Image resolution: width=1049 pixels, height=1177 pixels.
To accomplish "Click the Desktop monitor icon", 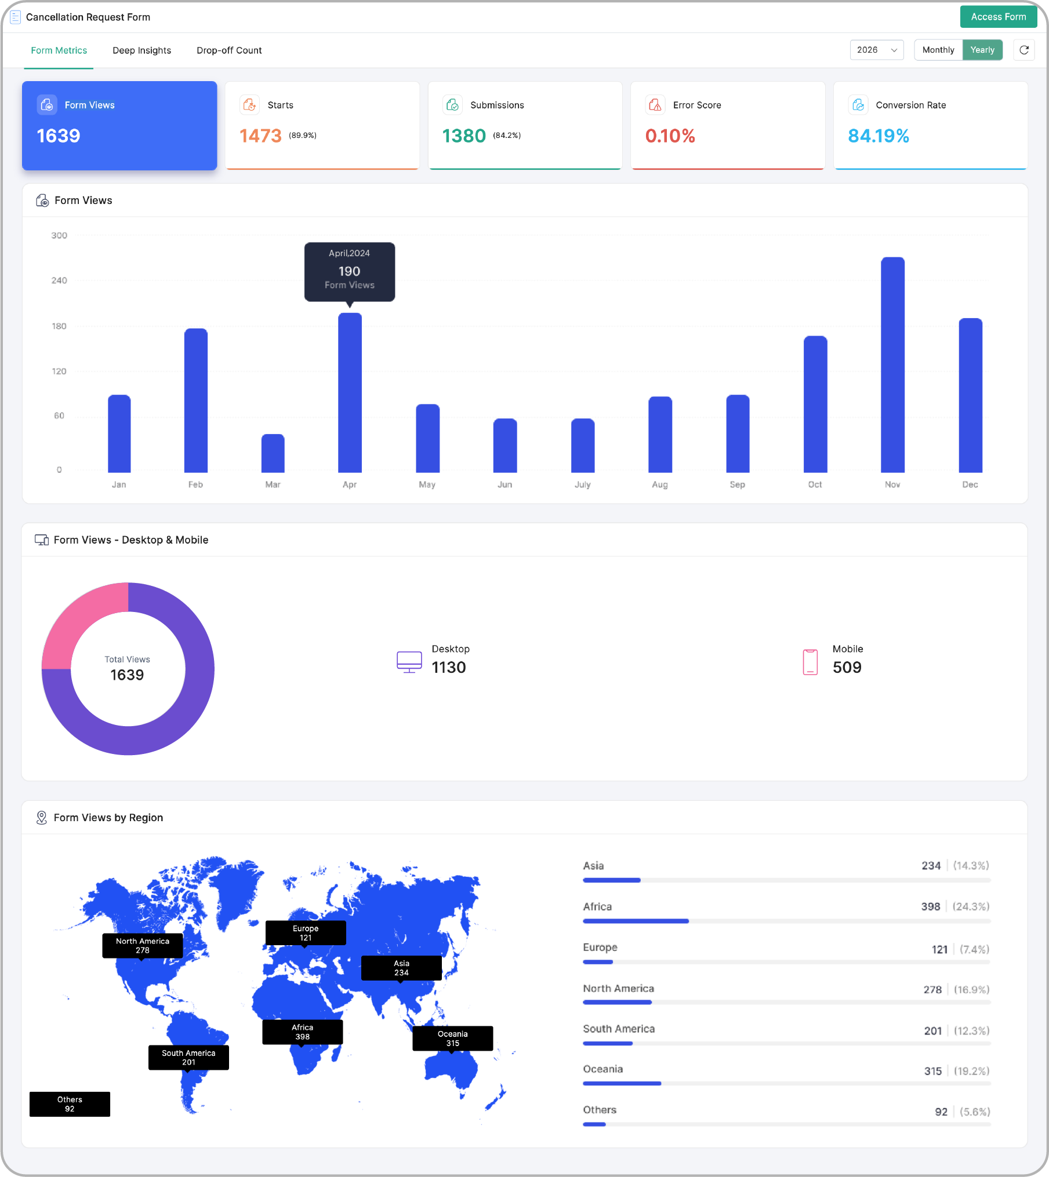I will coord(409,662).
